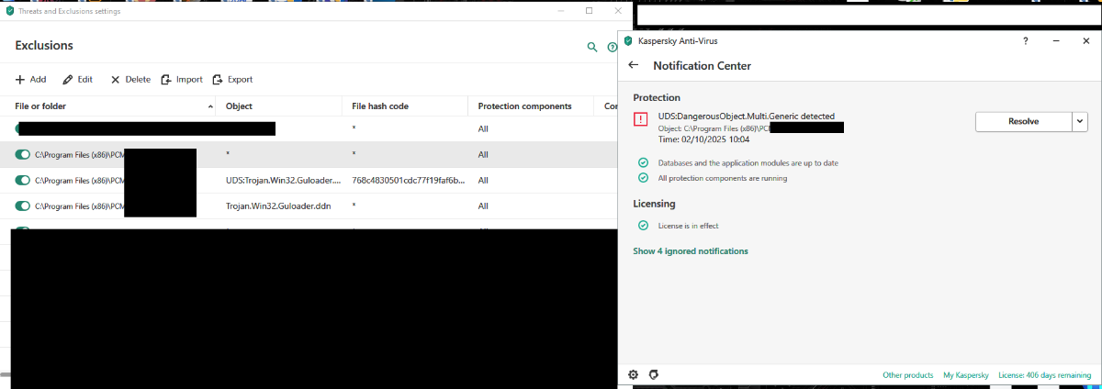Image resolution: width=1102 pixels, height=389 pixels.
Task: Open Kaspersky settings gear icon
Action: (633, 375)
